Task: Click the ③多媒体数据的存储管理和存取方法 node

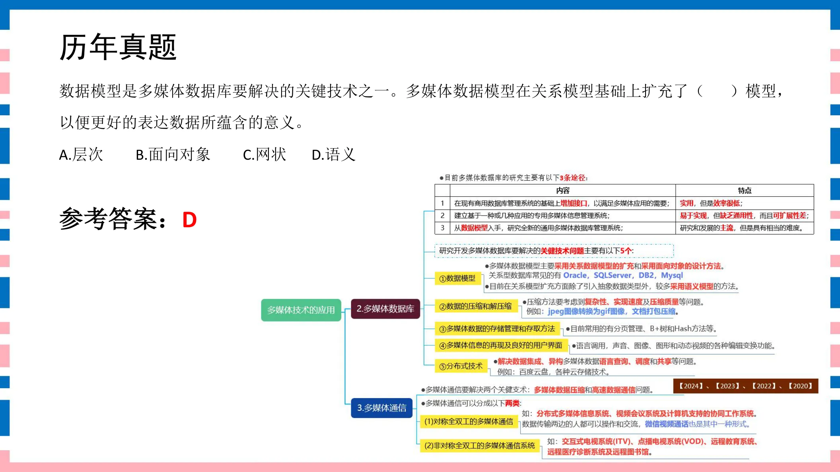Action: (497, 329)
